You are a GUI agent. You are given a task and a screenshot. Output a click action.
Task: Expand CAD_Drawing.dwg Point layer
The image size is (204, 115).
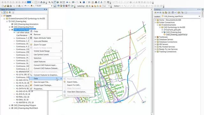point(10,27)
